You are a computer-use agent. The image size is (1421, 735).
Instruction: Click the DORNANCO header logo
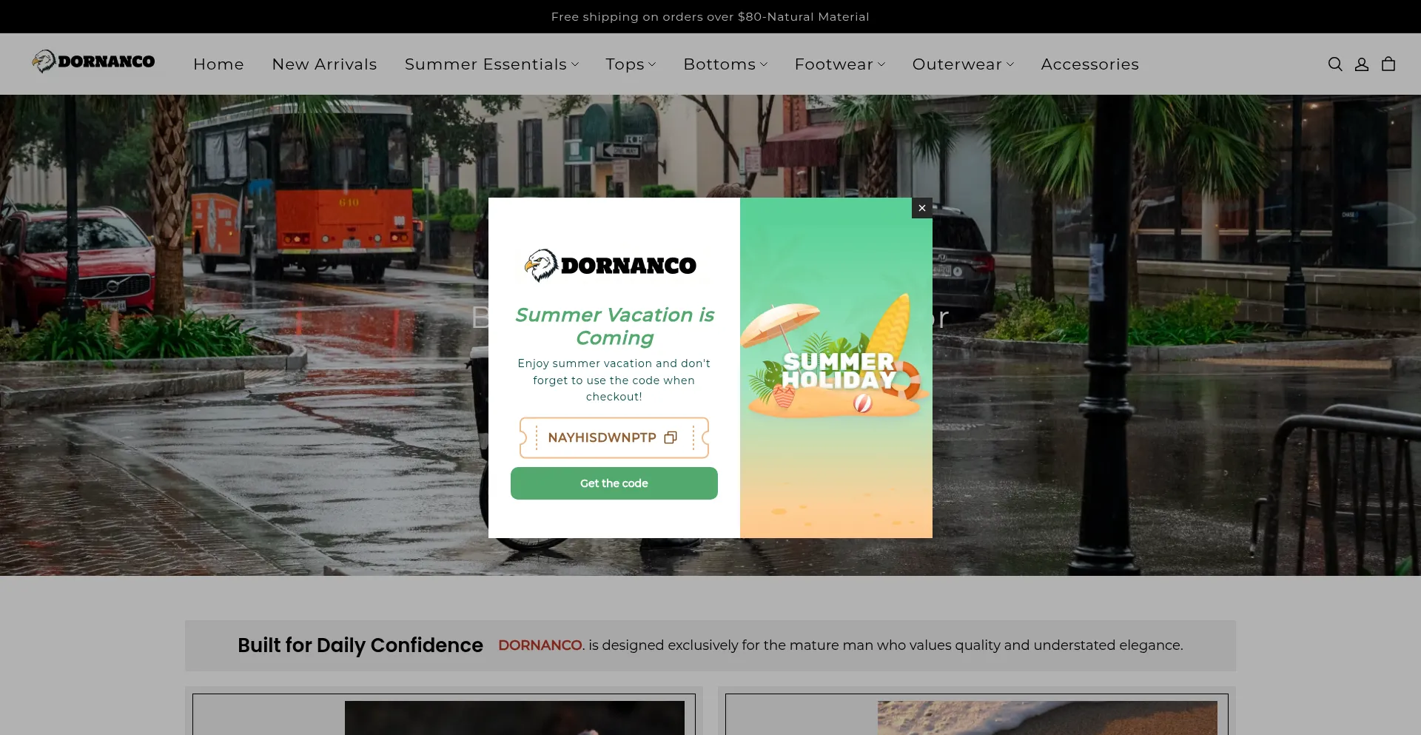click(x=94, y=61)
